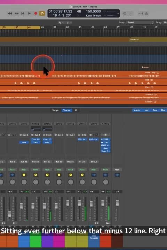Screen dimensions: 167x250
Task: Open the marquee secondary tool menu
Action: tap(69, 23)
